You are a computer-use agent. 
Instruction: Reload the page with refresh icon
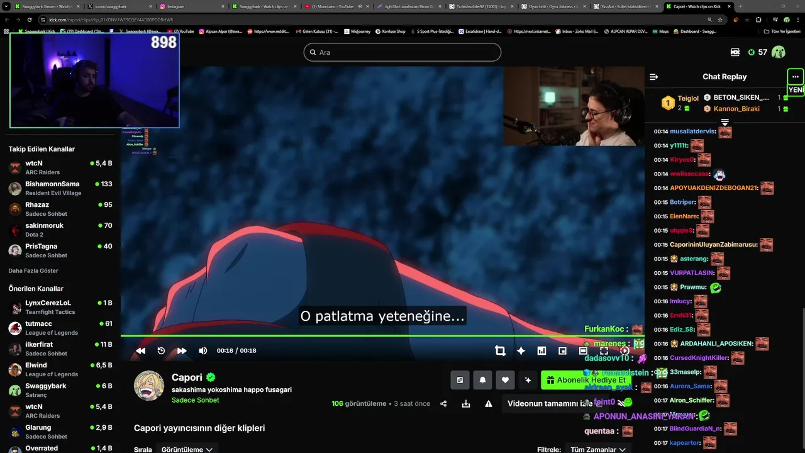click(30, 20)
